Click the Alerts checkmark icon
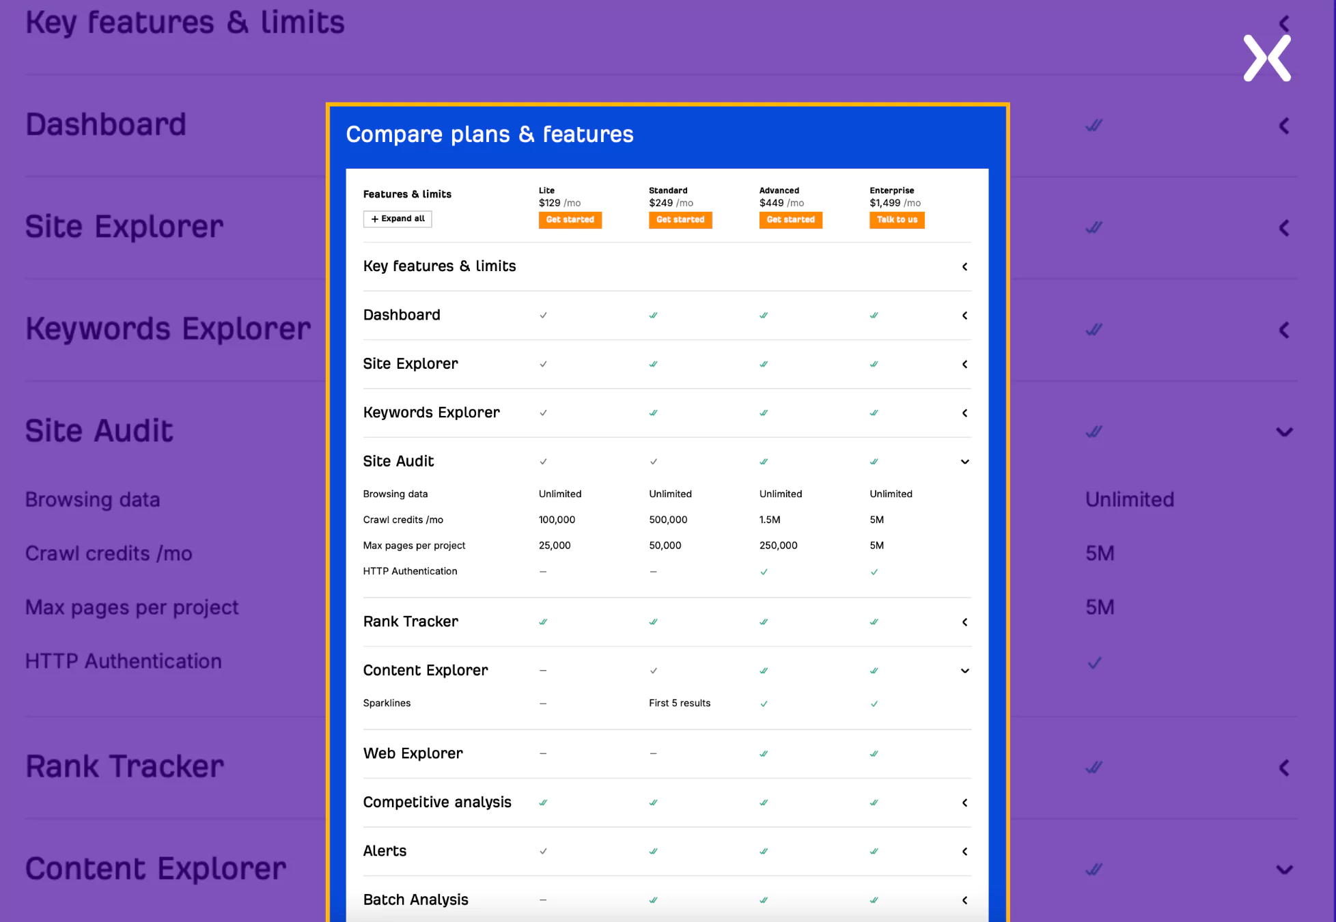1336x922 pixels. pyautogui.click(x=543, y=850)
